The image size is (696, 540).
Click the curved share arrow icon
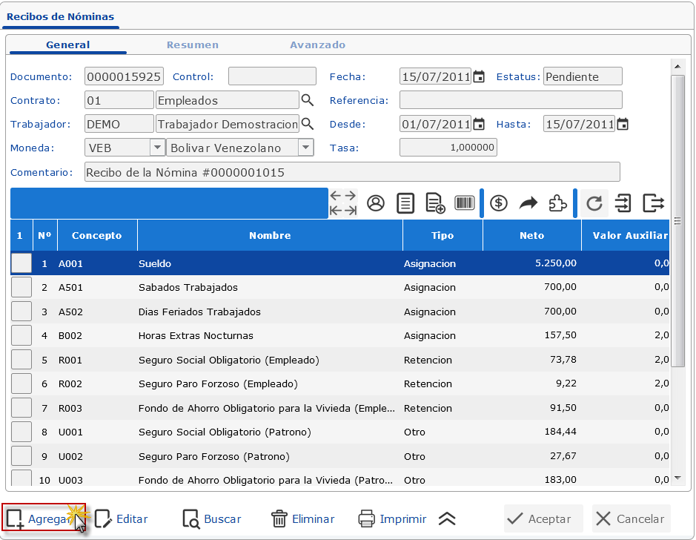click(528, 203)
